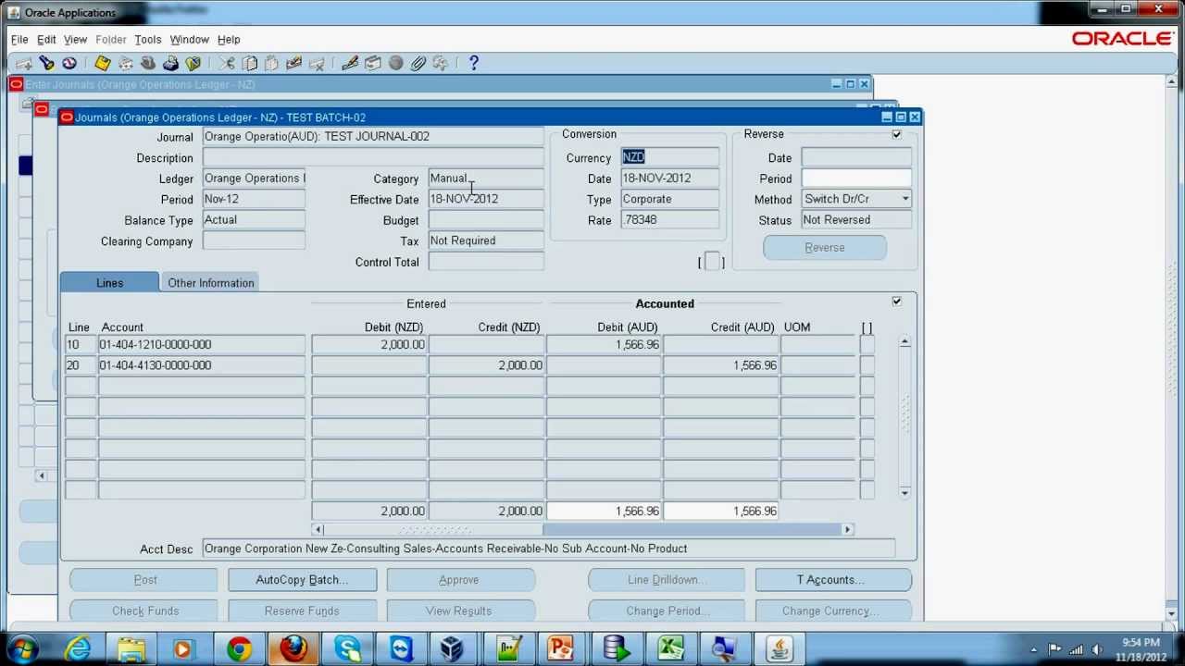
Task: Click the Paste toolbar icon
Action: [x=271, y=63]
